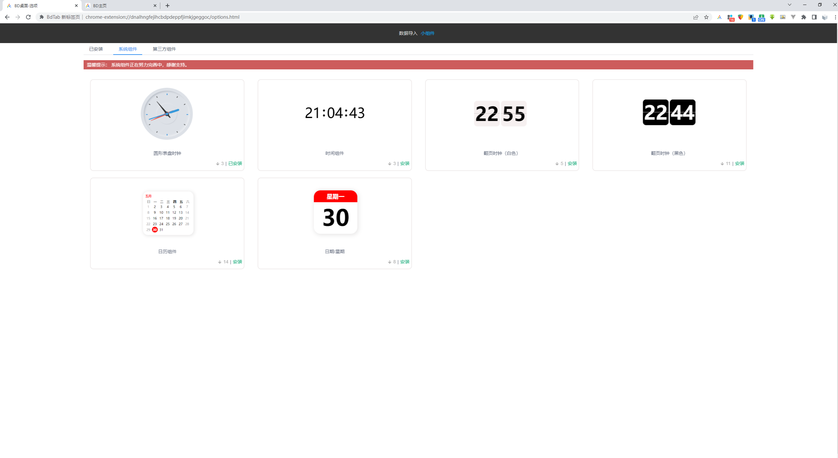This screenshot has height=458, width=838.
Task: Install the 日历组件 widget
Action: tap(237, 262)
